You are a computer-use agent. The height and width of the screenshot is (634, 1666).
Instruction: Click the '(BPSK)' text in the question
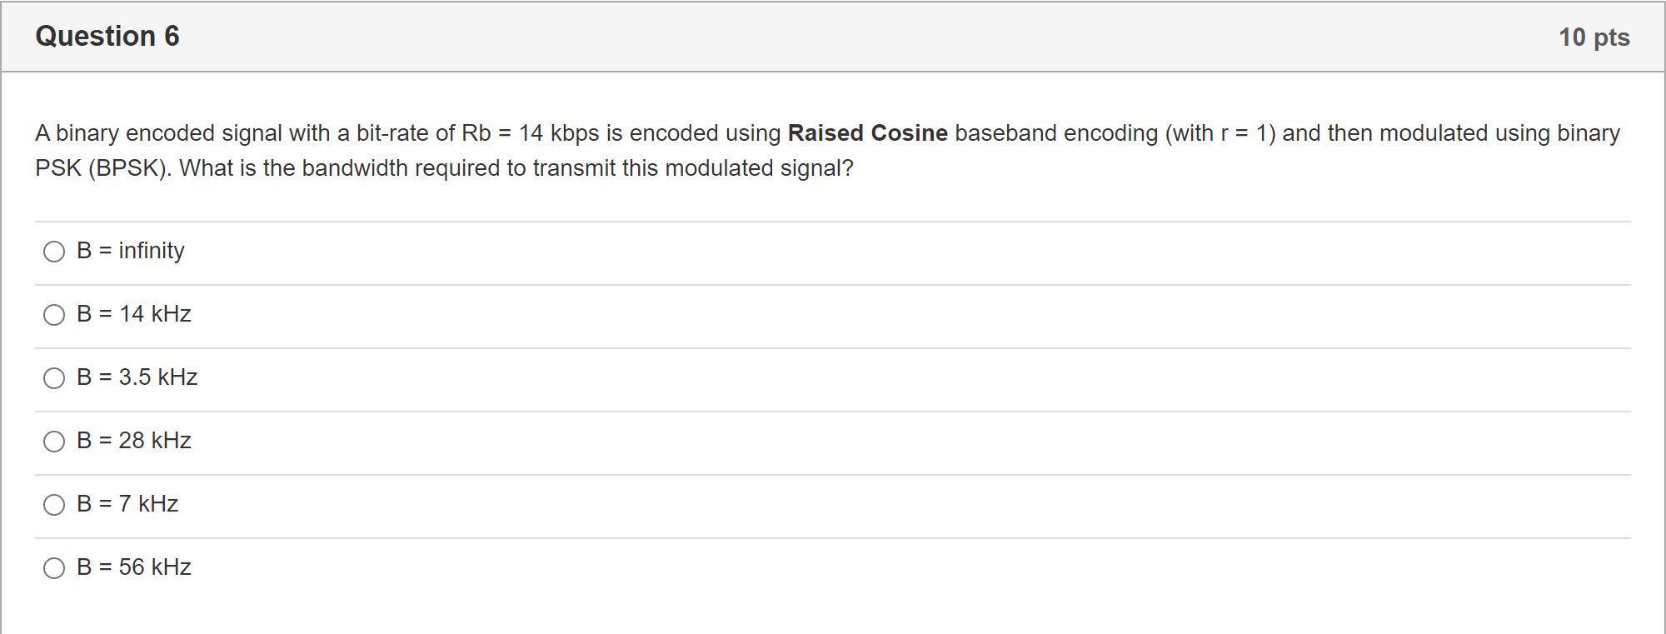pyautogui.click(x=129, y=168)
